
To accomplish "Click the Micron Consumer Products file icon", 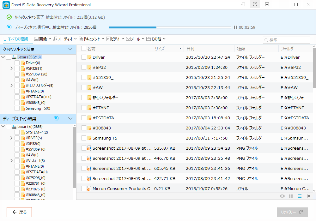I will [89, 188].
